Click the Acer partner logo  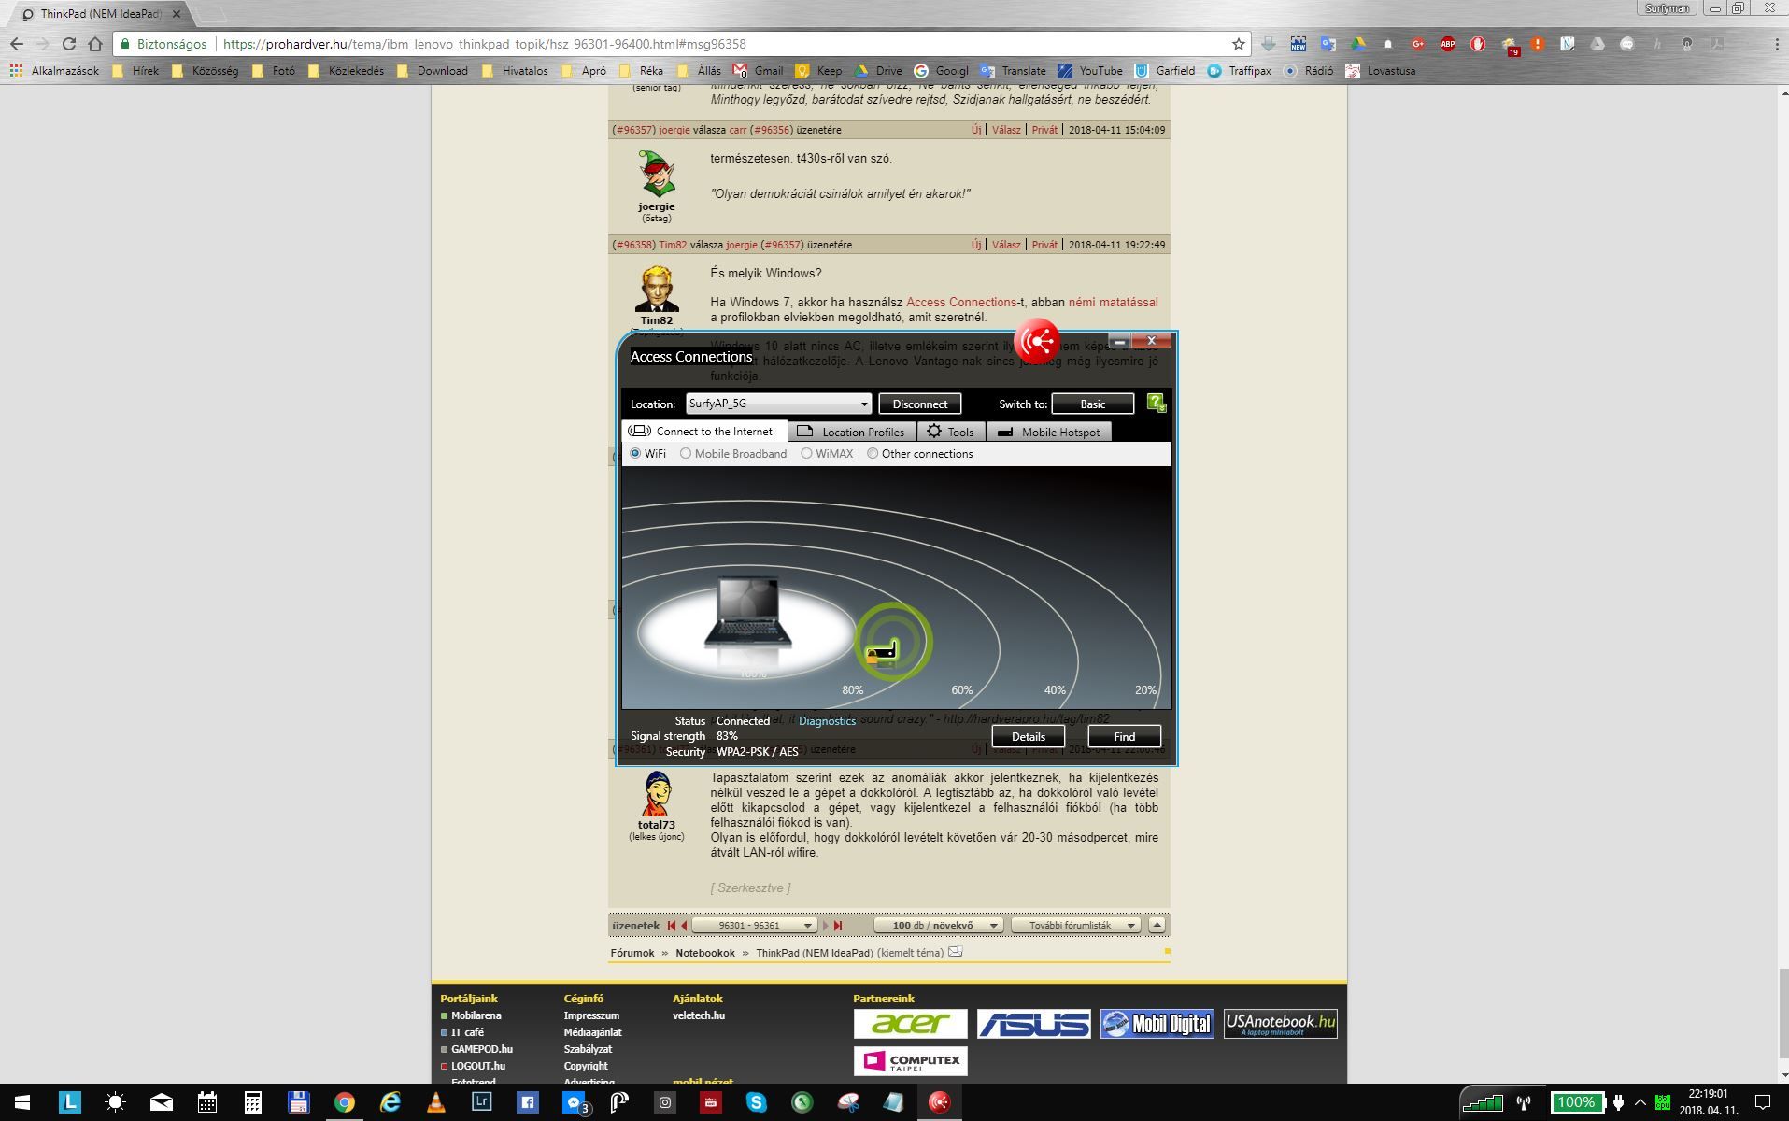(x=910, y=1024)
